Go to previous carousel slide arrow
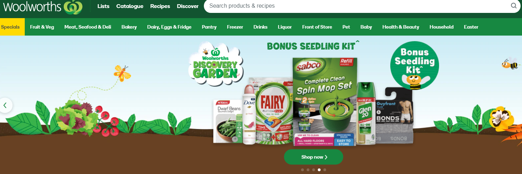The width and height of the screenshot is (522, 174). (6, 105)
